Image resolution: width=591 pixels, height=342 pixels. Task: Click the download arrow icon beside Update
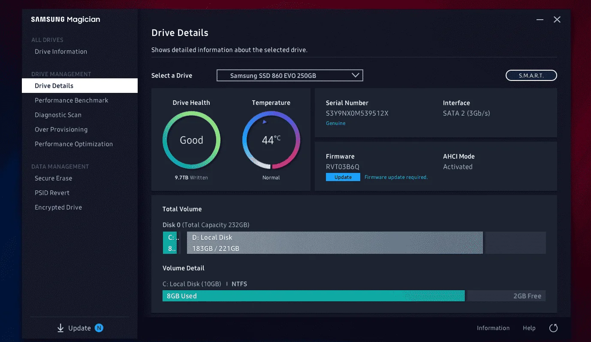point(60,328)
